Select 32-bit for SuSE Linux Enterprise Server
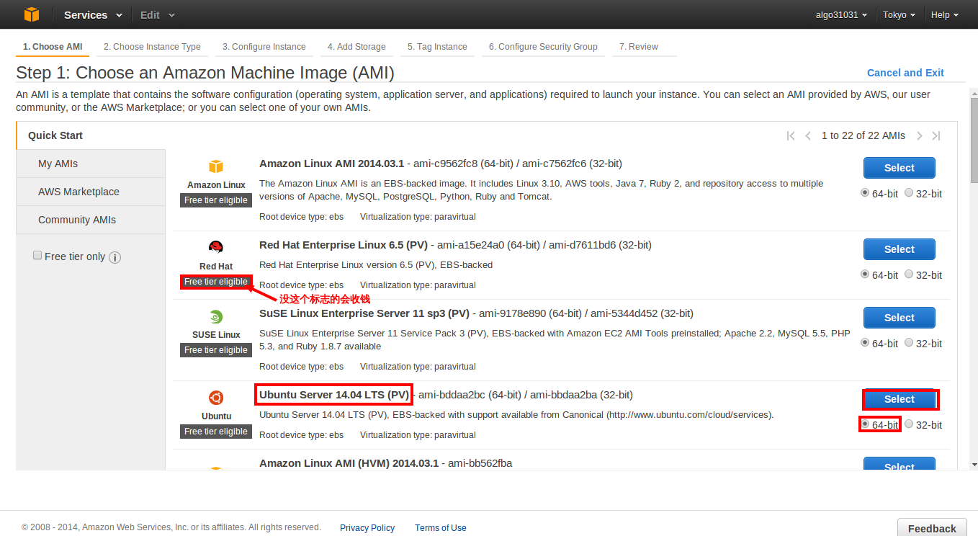This screenshot has width=978, height=536. pos(909,343)
